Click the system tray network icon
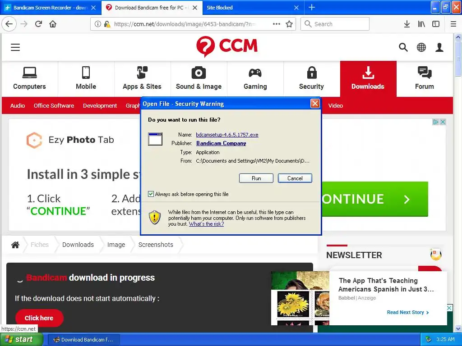Viewport: 462px width, 346px height. 429,340
